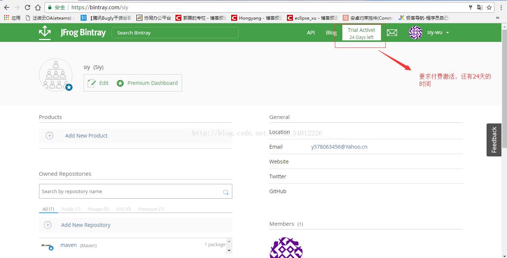The height and width of the screenshot is (258, 507).
Task: Click the Bintray upload logo icon
Action: tap(45, 33)
